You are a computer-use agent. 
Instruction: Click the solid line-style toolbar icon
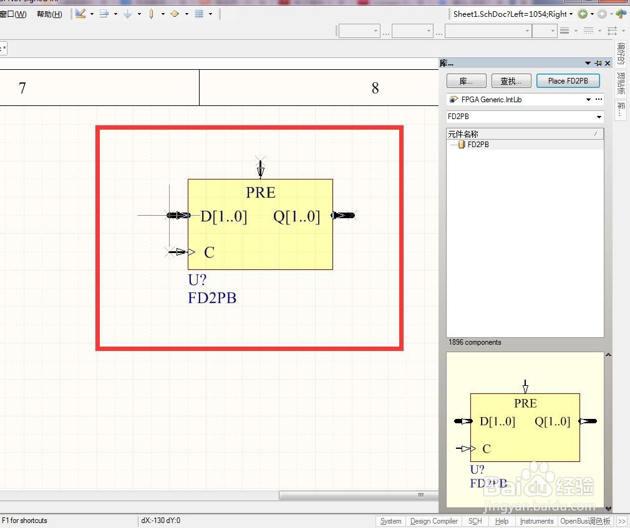pyautogui.click(x=565, y=31)
